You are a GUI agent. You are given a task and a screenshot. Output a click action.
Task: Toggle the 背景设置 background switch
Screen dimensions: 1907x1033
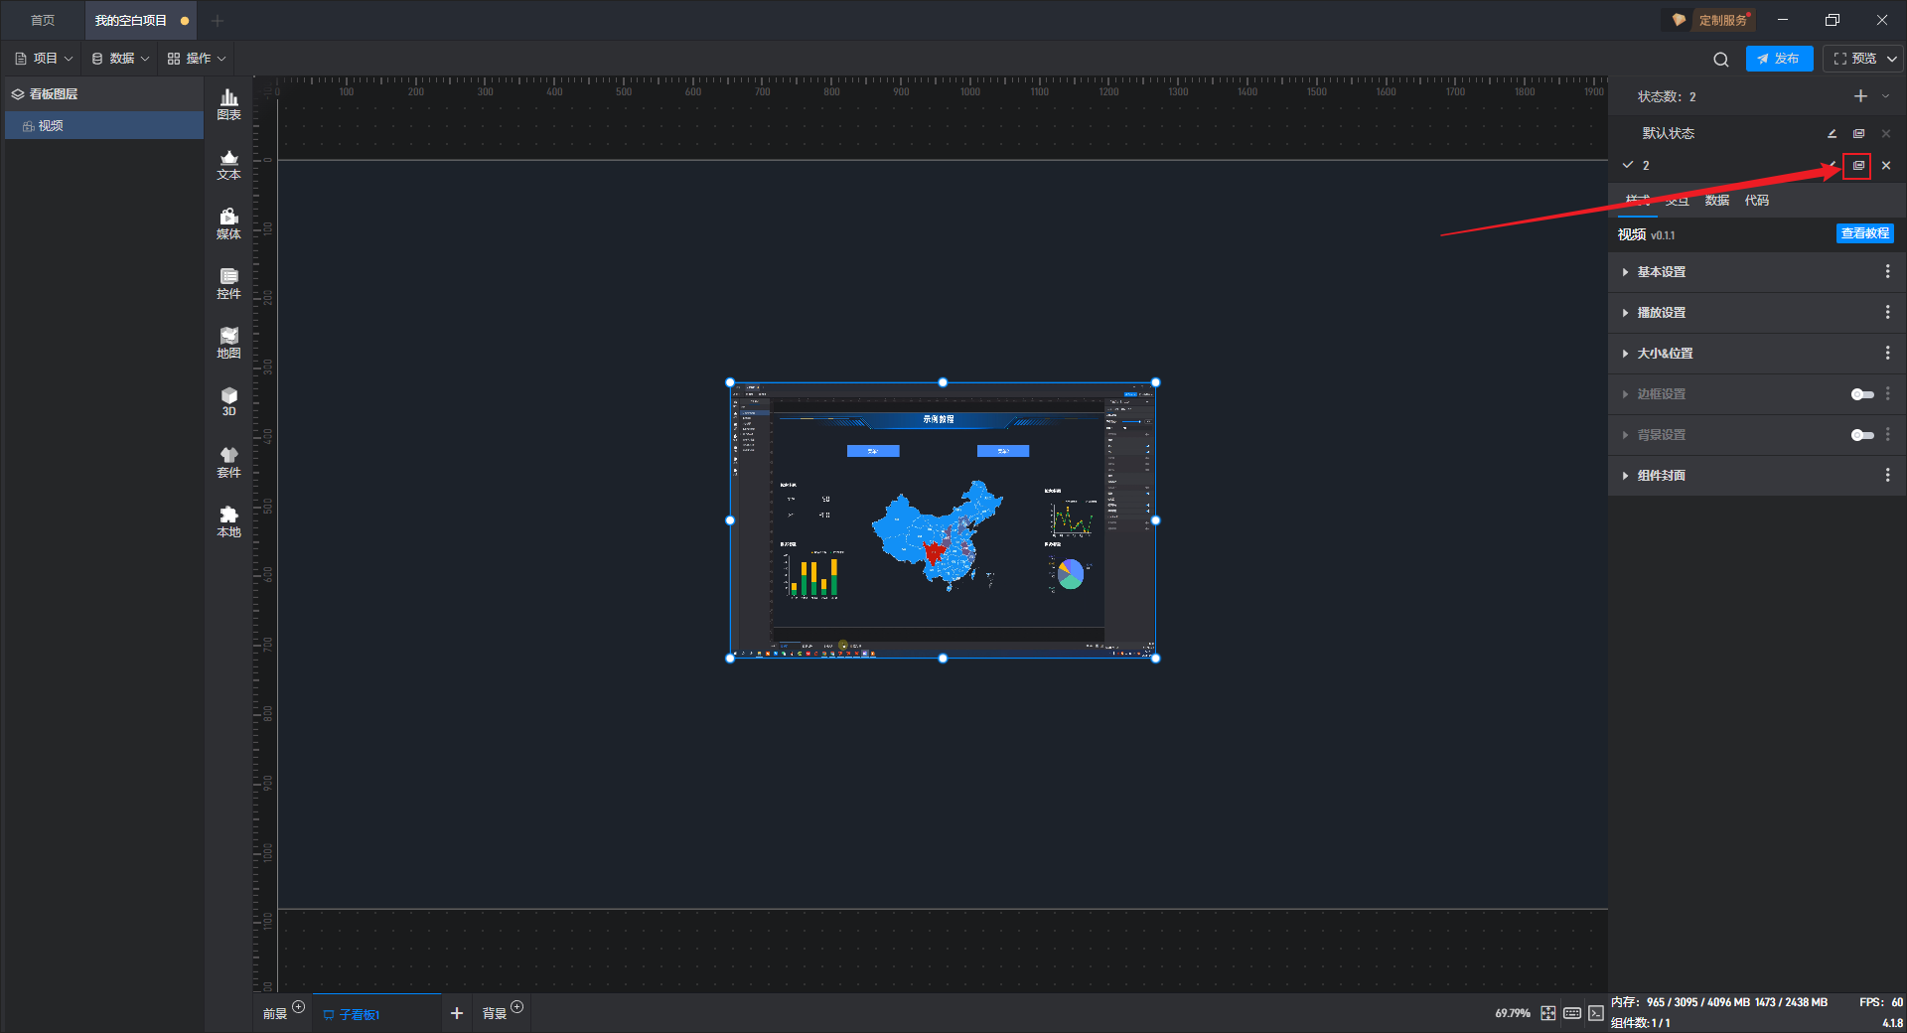(1862, 435)
